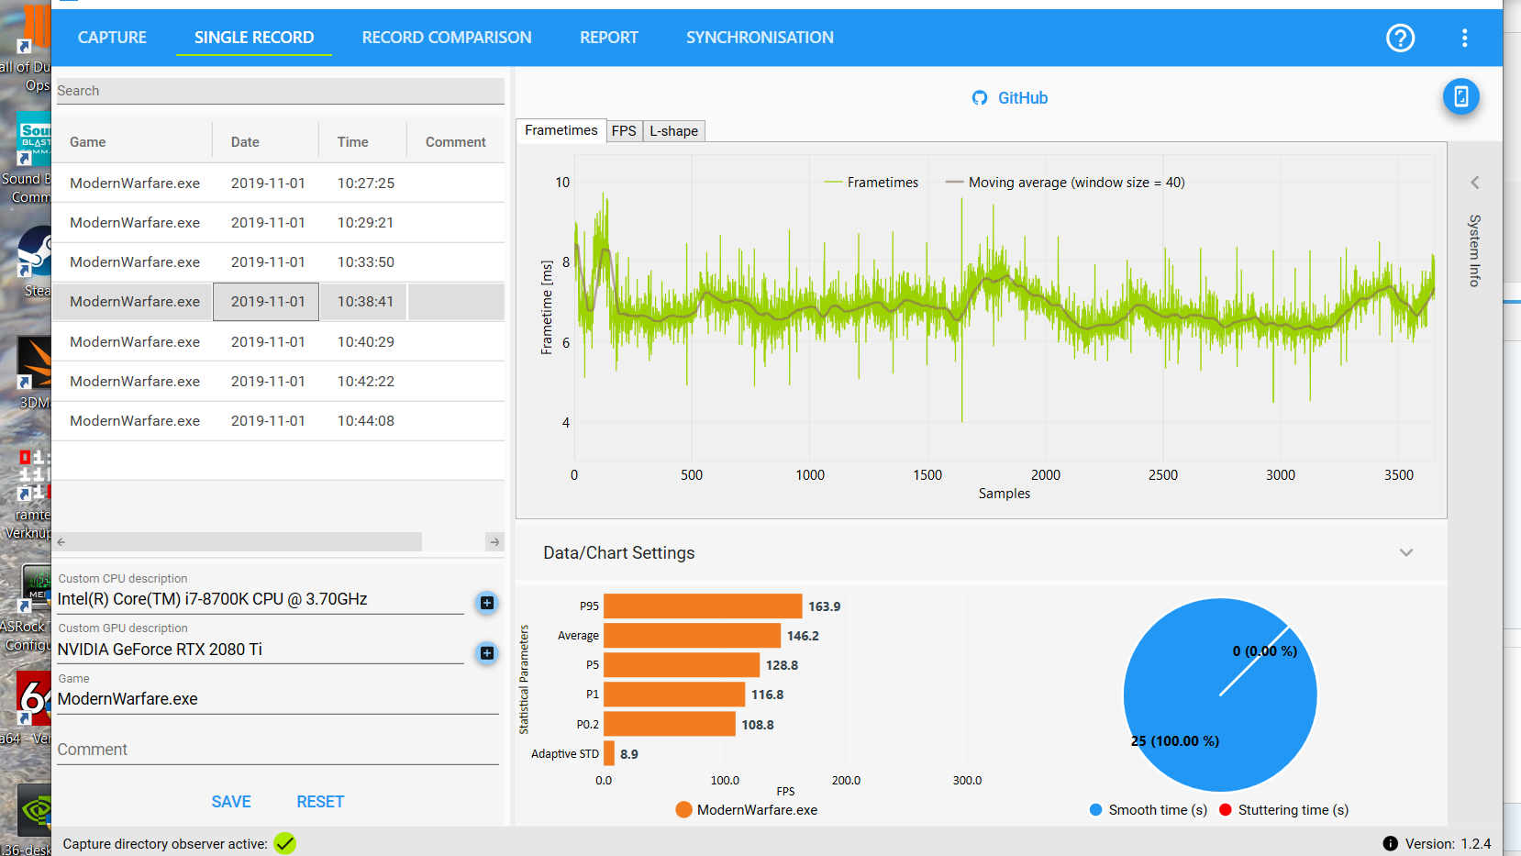The width and height of the screenshot is (1521, 856).
Task: Select the record at 10:40:29
Action: click(x=278, y=341)
